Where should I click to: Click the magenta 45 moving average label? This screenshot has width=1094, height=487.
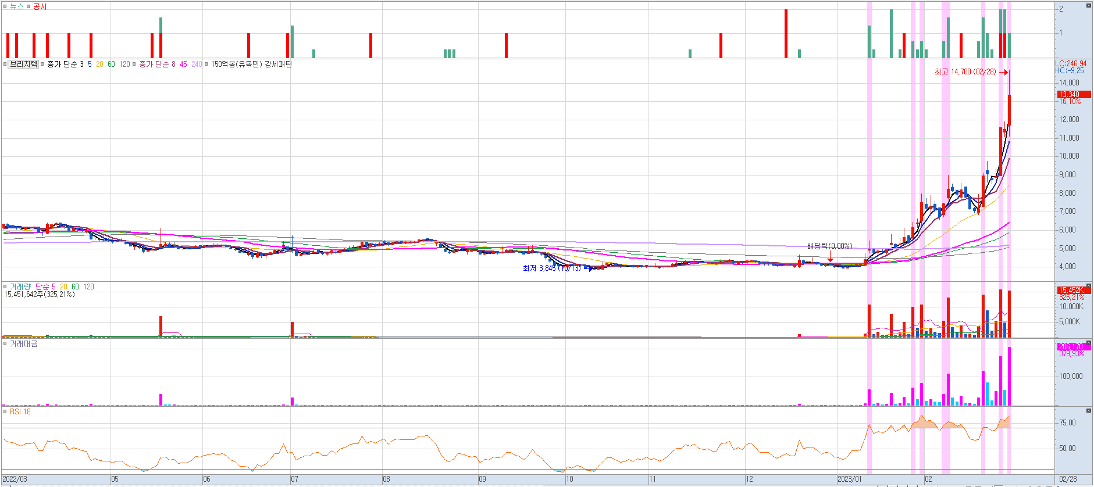click(x=183, y=65)
